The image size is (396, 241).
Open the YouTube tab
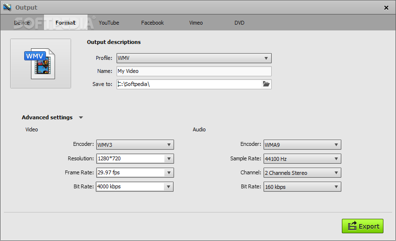pos(109,23)
